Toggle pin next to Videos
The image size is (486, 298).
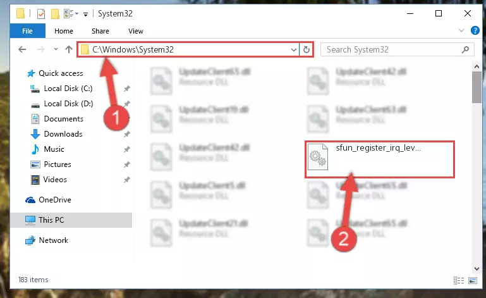(x=127, y=180)
